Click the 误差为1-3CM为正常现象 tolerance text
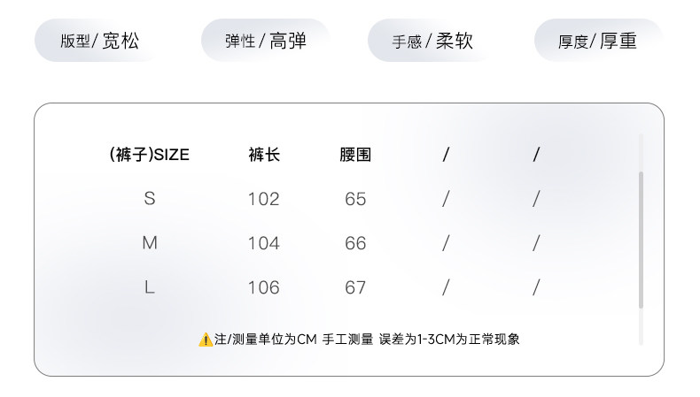The image size is (700, 397). pos(449,340)
